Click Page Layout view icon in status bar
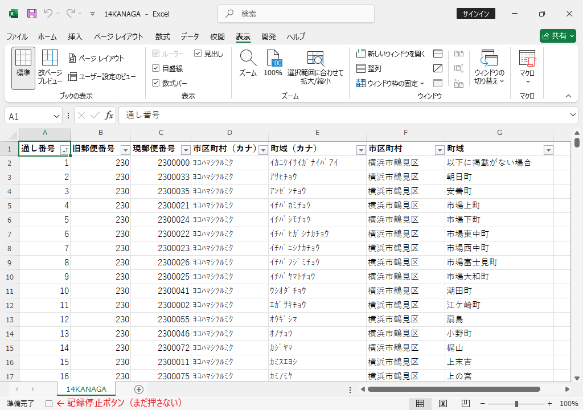The height and width of the screenshot is (410, 583). [x=443, y=404]
